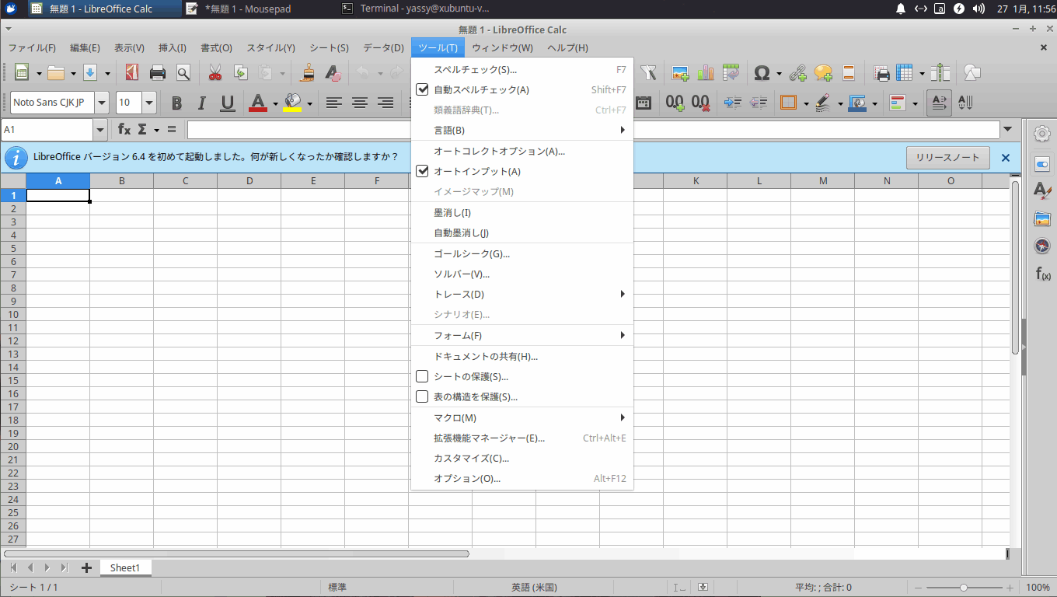This screenshot has width=1057, height=597.
Task: Click the Sum sigma button
Action: tap(142, 129)
